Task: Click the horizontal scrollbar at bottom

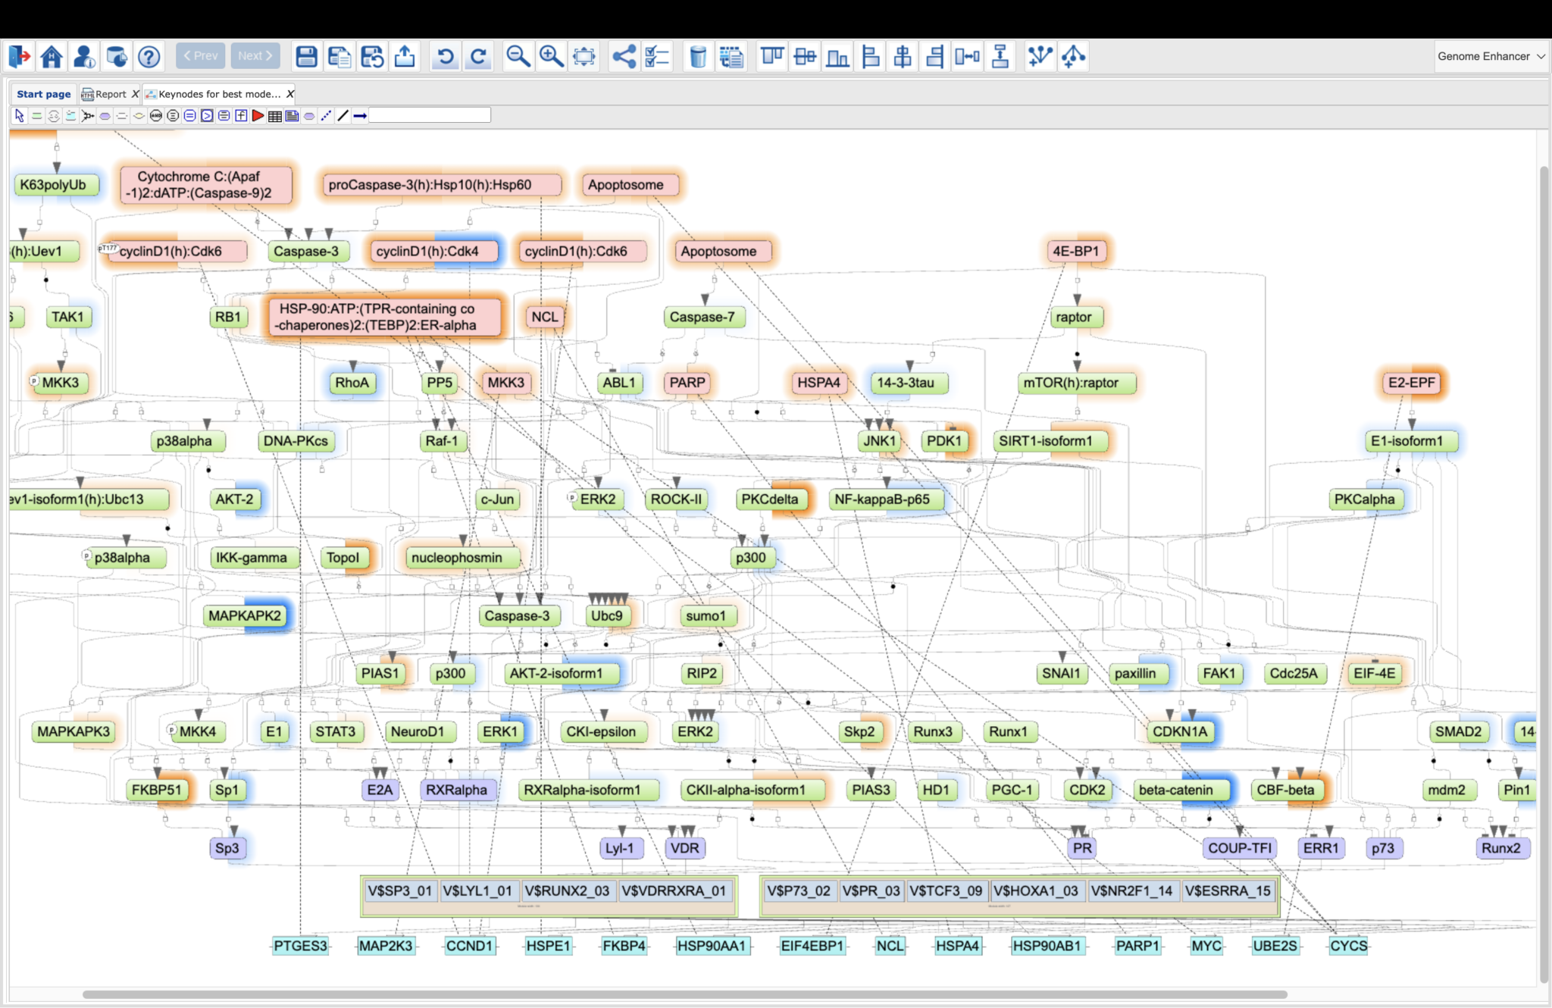Action: point(684,994)
